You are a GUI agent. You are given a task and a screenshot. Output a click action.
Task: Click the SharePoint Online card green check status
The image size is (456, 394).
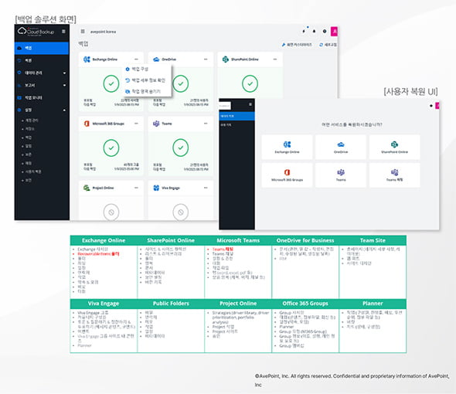click(x=250, y=83)
